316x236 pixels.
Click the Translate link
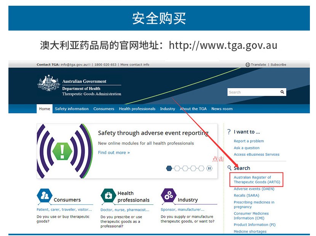click(x=258, y=65)
